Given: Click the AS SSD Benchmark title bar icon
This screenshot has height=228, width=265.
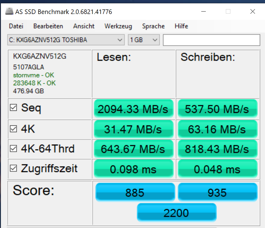Looking at the screenshot, I should pos(9,12).
